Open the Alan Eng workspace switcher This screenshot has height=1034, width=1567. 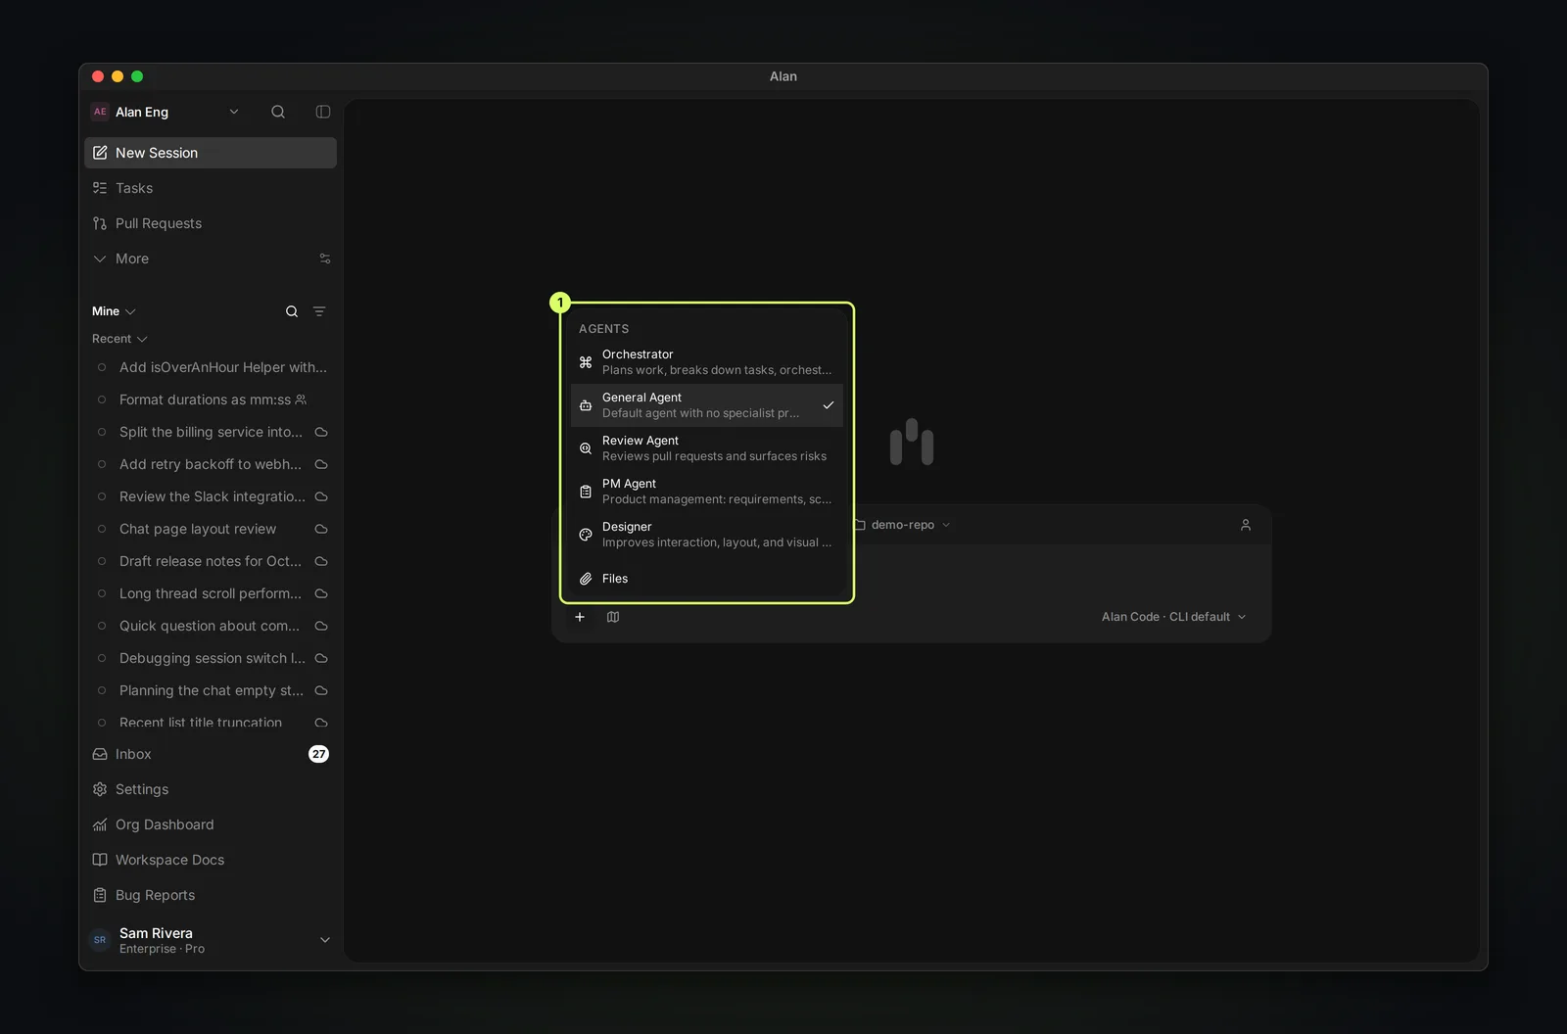click(166, 112)
